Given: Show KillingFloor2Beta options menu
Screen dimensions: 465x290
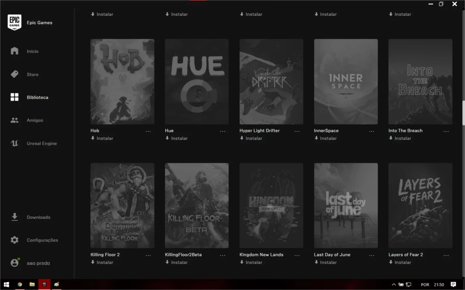Looking at the screenshot, I should click(223, 255).
